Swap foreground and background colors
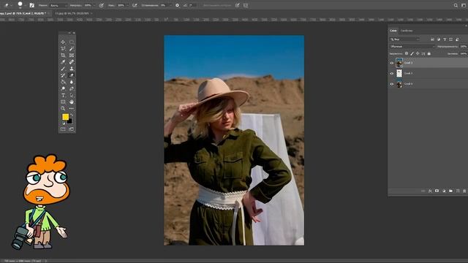The width and height of the screenshot is (468, 263). tap(72, 115)
